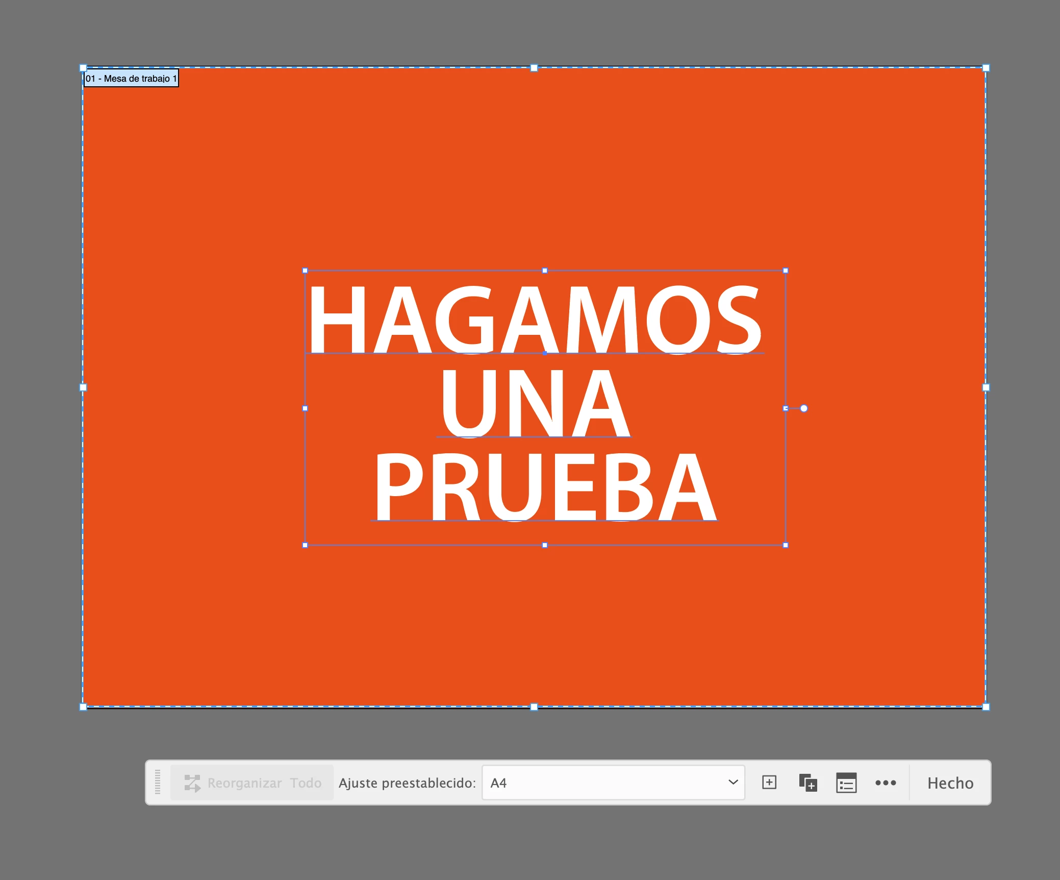The width and height of the screenshot is (1060, 880).
Task: Click the preset dropdown chevron arrow
Action: [733, 783]
